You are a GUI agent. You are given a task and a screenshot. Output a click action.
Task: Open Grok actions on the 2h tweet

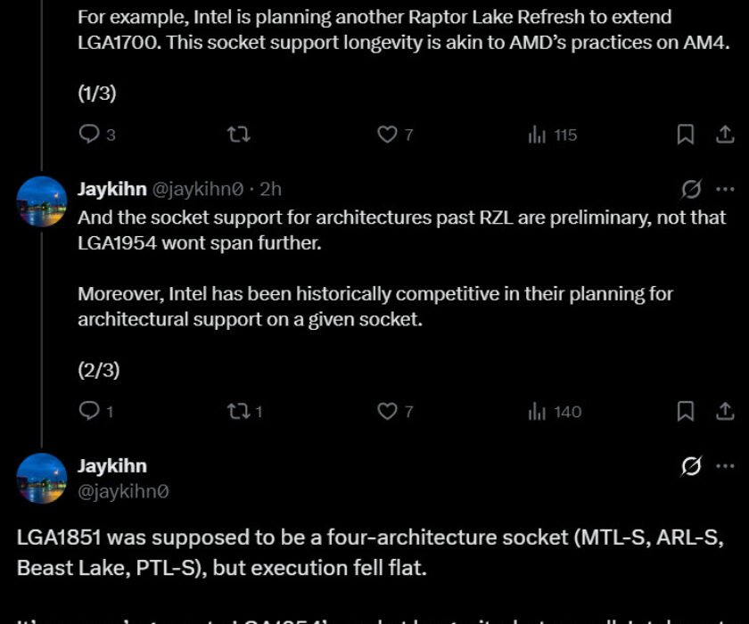click(x=694, y=188)
